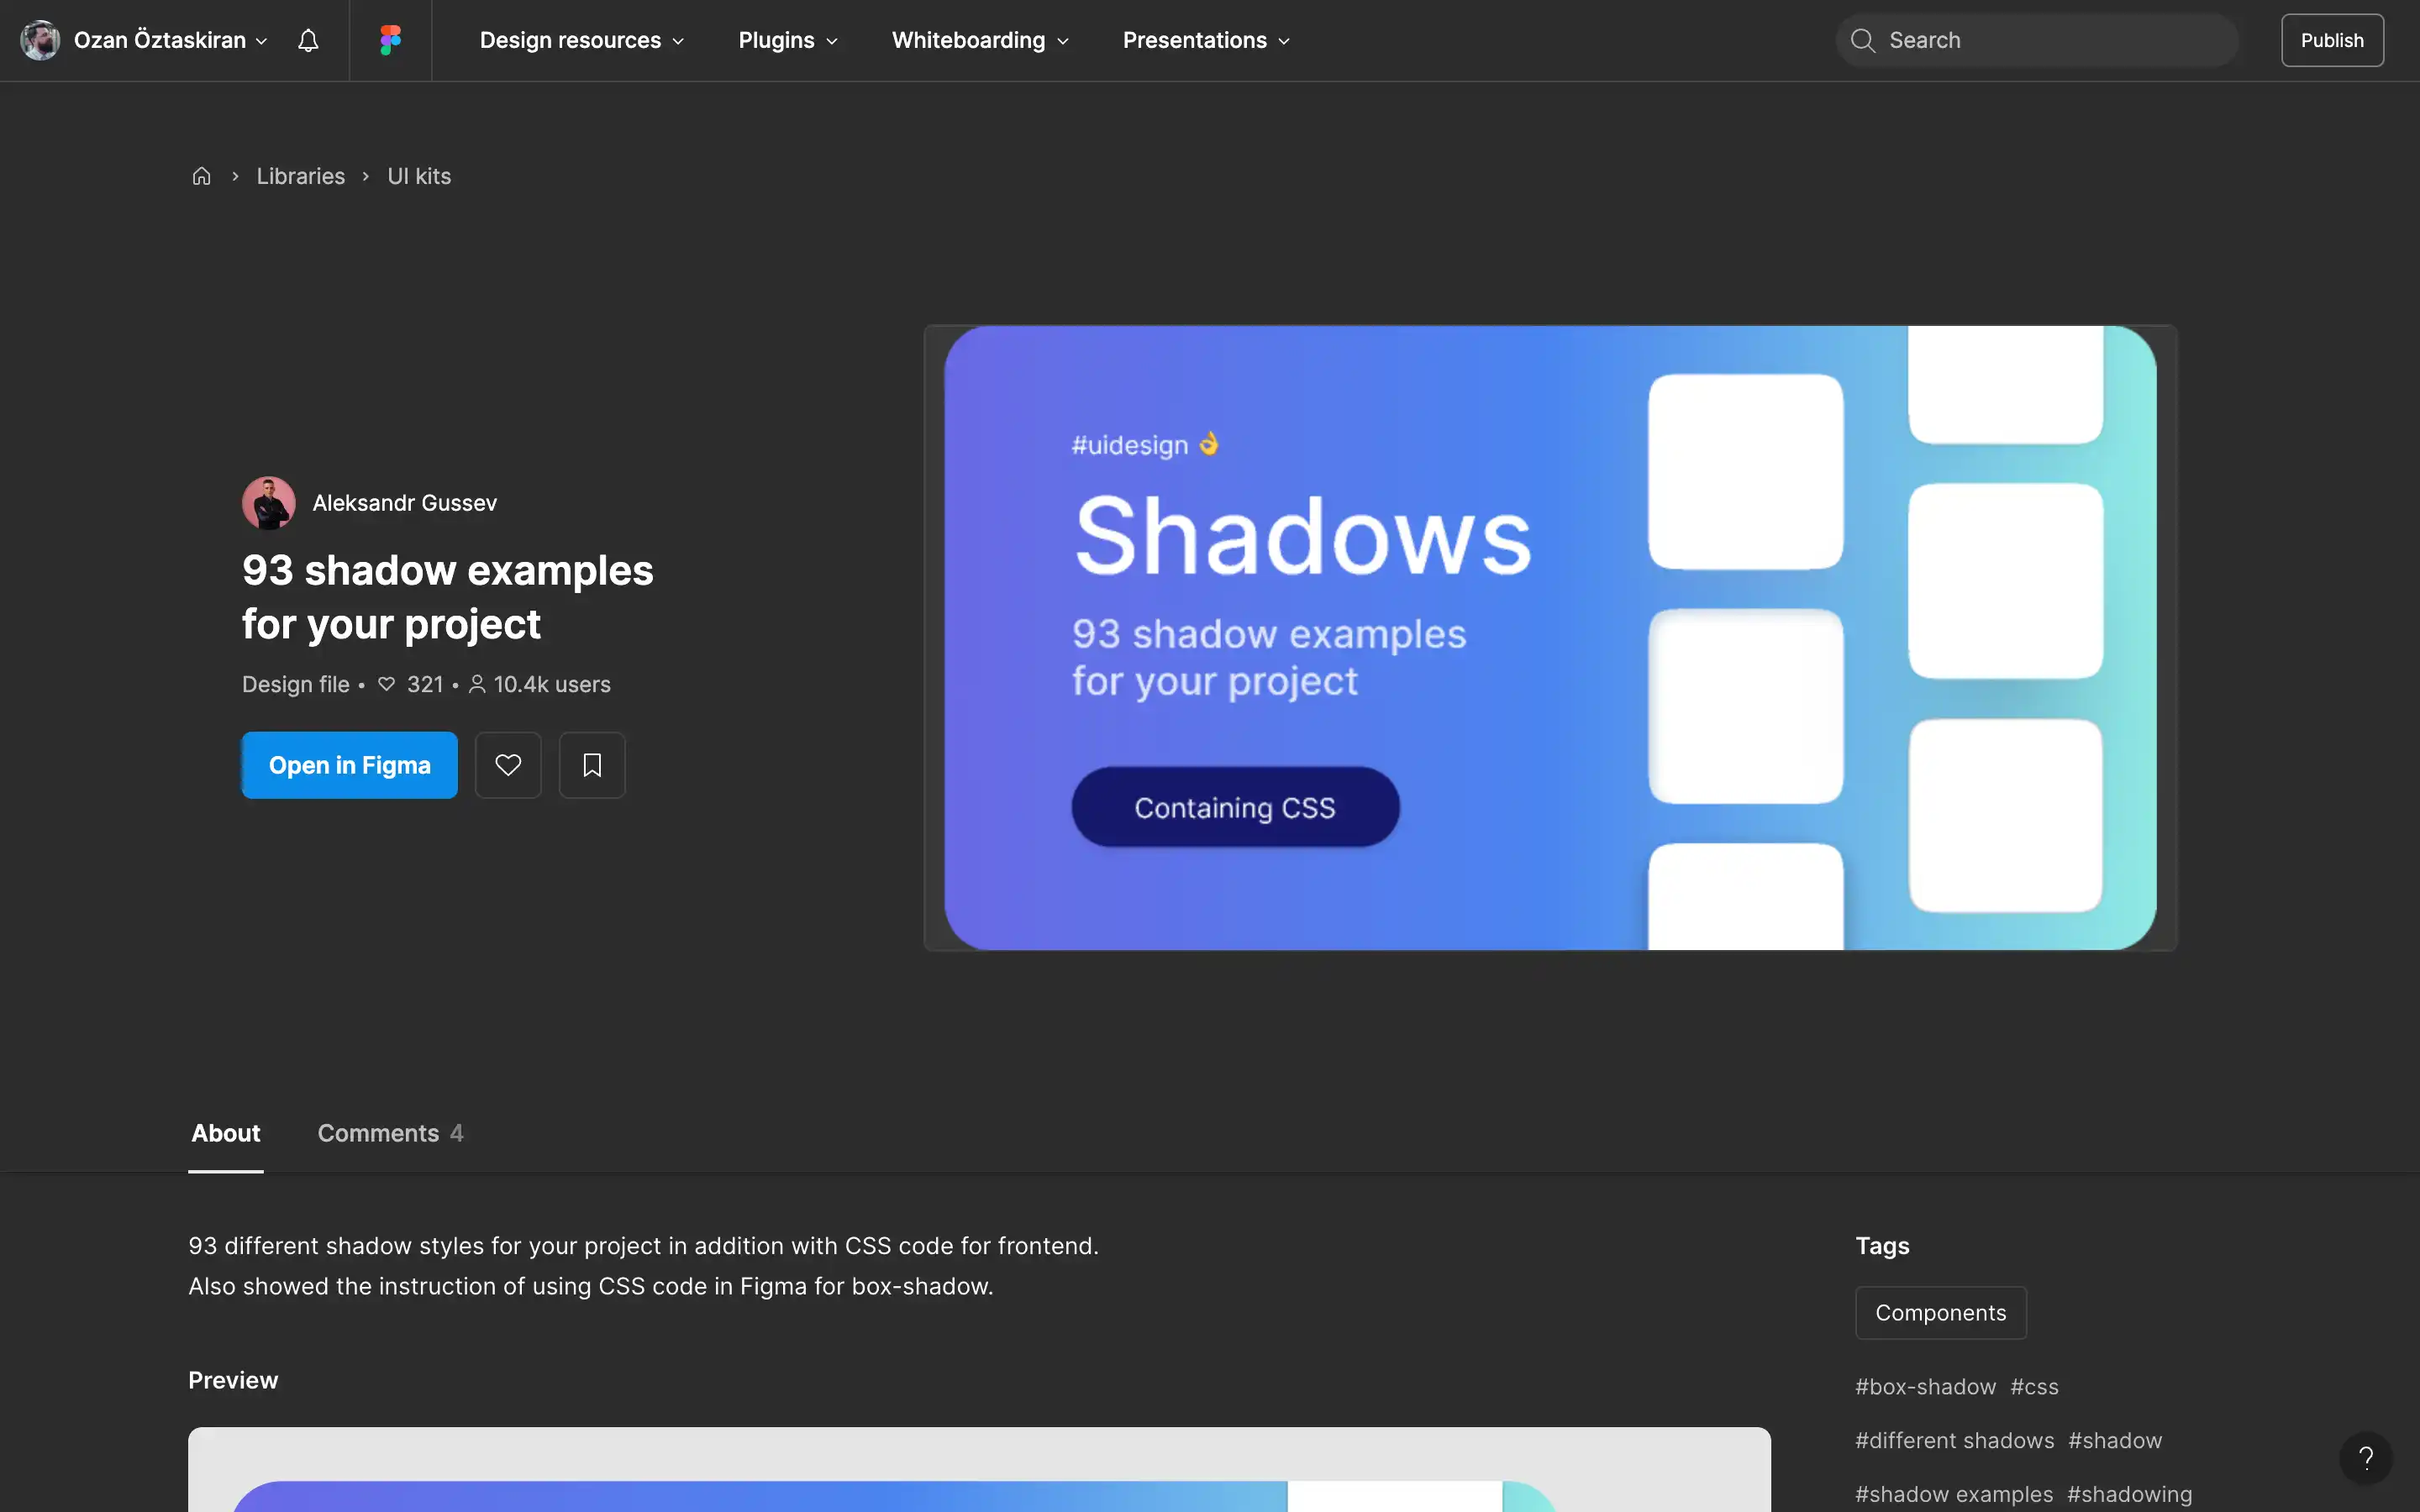Open the Design resources dropdown
The width and height of the screenshot is (2420, 1512).
[x=582, y=40]
